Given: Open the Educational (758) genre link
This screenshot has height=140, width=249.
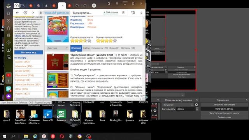Looking at the screenshot, I should tap(25, 75).
